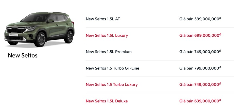
Task: Open New Seltos 1.5 Turbo GT-Line
Action: tap(112, 68)
